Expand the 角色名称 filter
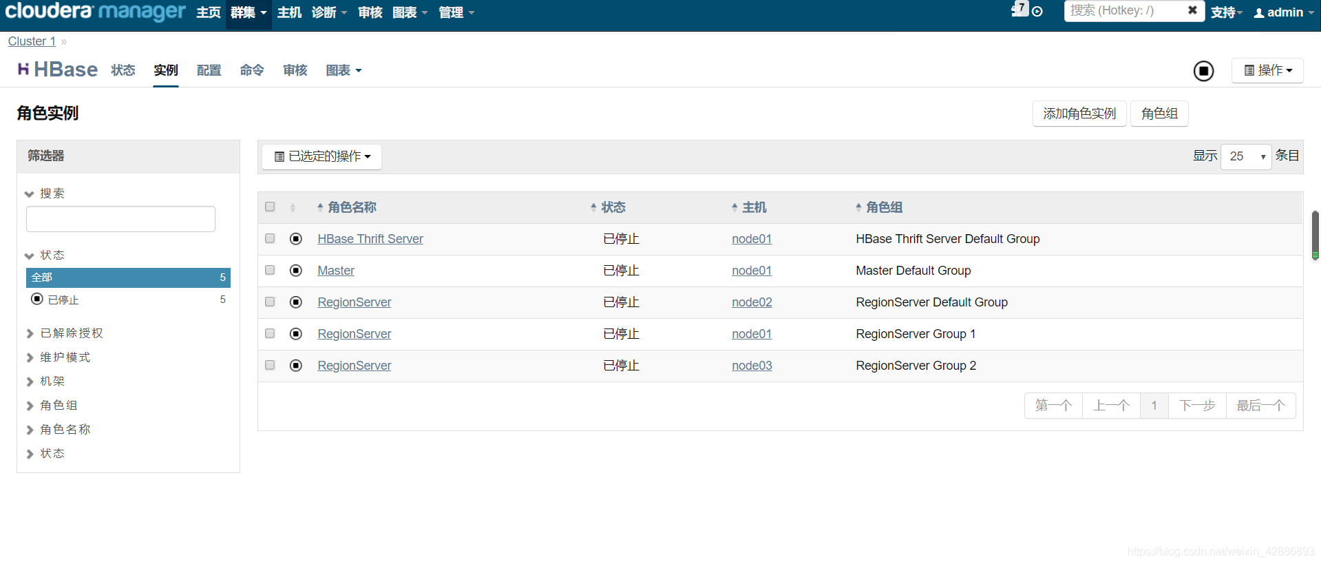This screenshot has height=564, width=1321. [x=59, y=430]
